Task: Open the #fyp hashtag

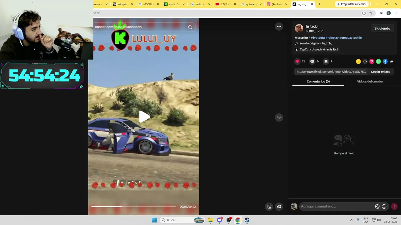Action: 314,38
